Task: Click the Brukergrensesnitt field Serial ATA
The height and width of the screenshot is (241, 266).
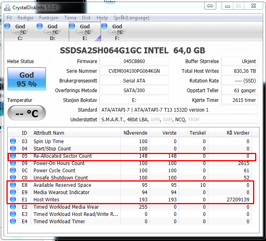Action: [134, 80]
